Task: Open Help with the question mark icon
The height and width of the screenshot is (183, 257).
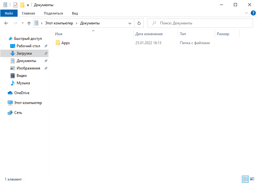Action: coord(253,13)
